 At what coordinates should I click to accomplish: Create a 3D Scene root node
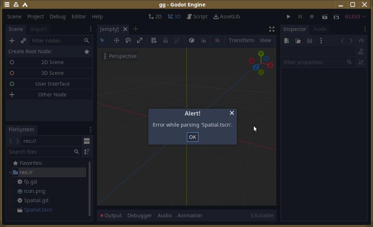pos(49,73)
